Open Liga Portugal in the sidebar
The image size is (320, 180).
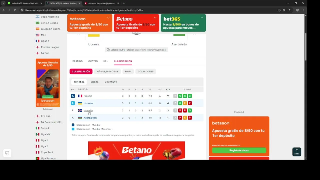[48, 158]
